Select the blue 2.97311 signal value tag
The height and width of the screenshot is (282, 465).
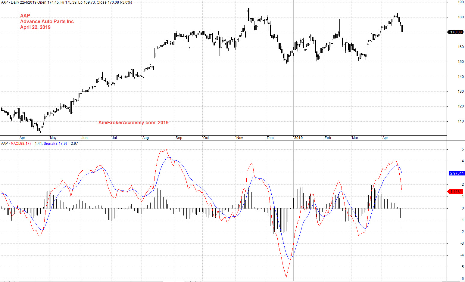click(x=457, y=173)
